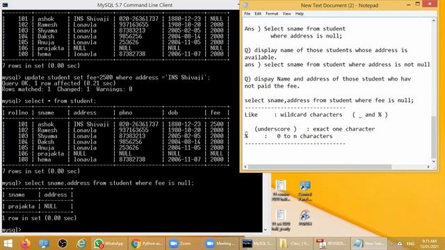Click the last 'mysql>' prompt in console
Screen dimensions: 445x250
click(11, 229)
